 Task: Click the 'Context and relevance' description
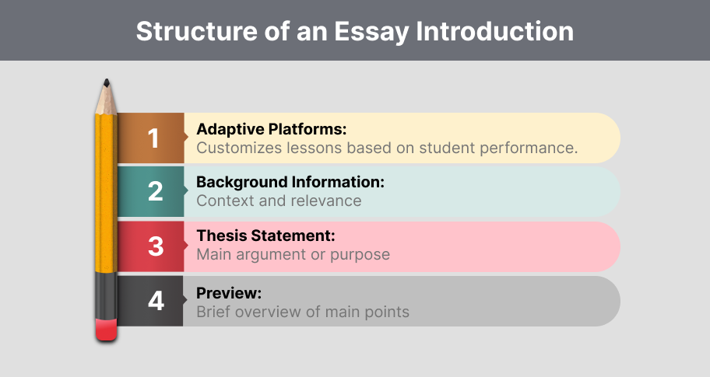pos(279,201)
